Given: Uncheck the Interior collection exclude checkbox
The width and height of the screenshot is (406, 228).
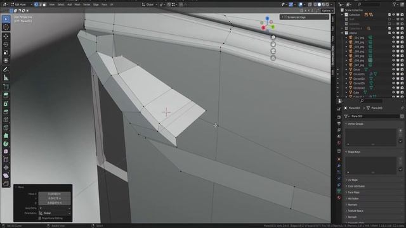Looking at the screenshot, I should [390, 33].
